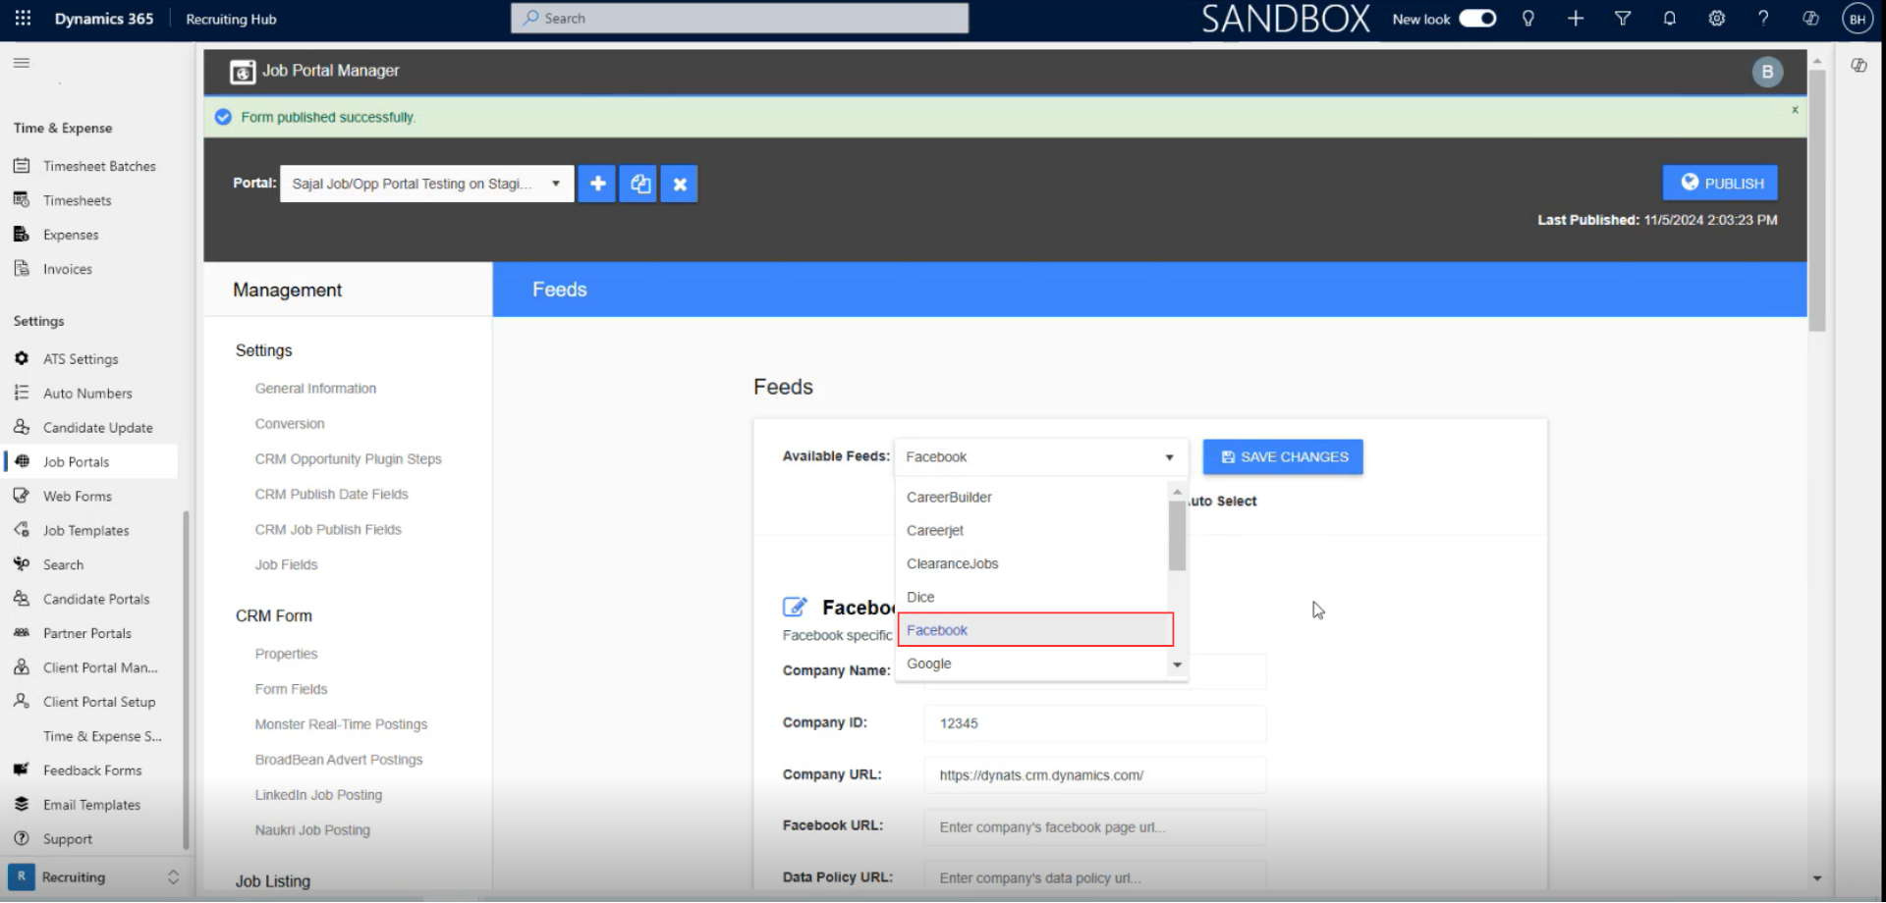Select Facebook option in feed list
The image size is (1886, 903).
point(1035,630)
